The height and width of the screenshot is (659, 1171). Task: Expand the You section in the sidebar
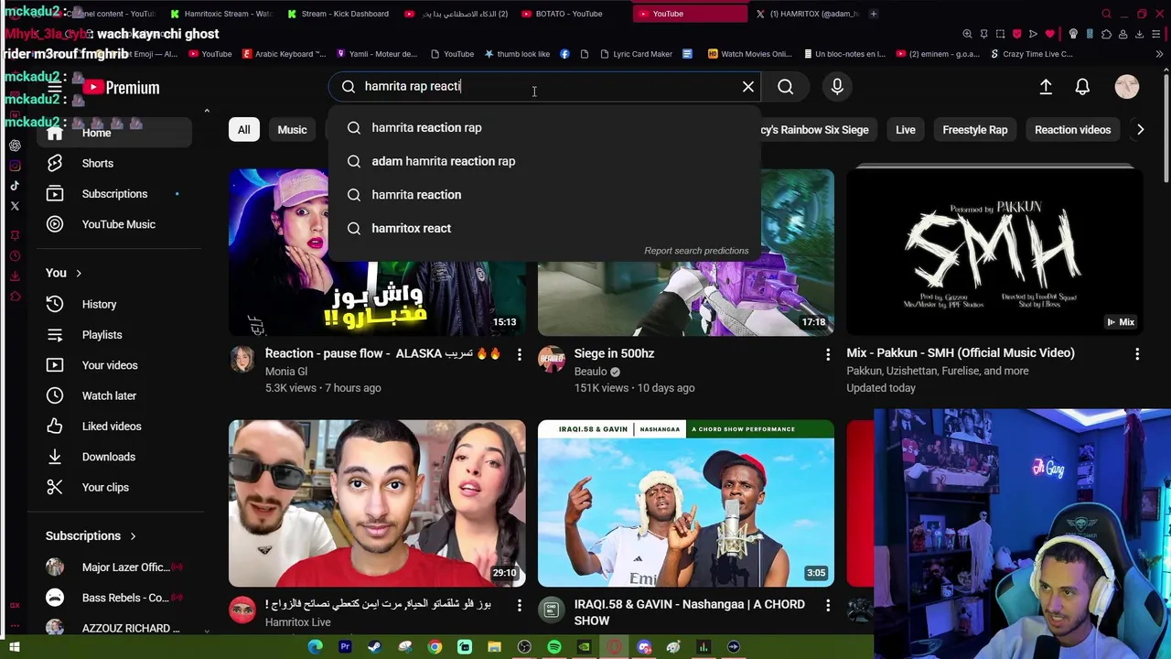click(64, 273)
